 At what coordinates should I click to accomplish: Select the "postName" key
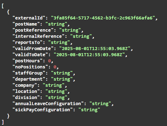tap(26, 24)
